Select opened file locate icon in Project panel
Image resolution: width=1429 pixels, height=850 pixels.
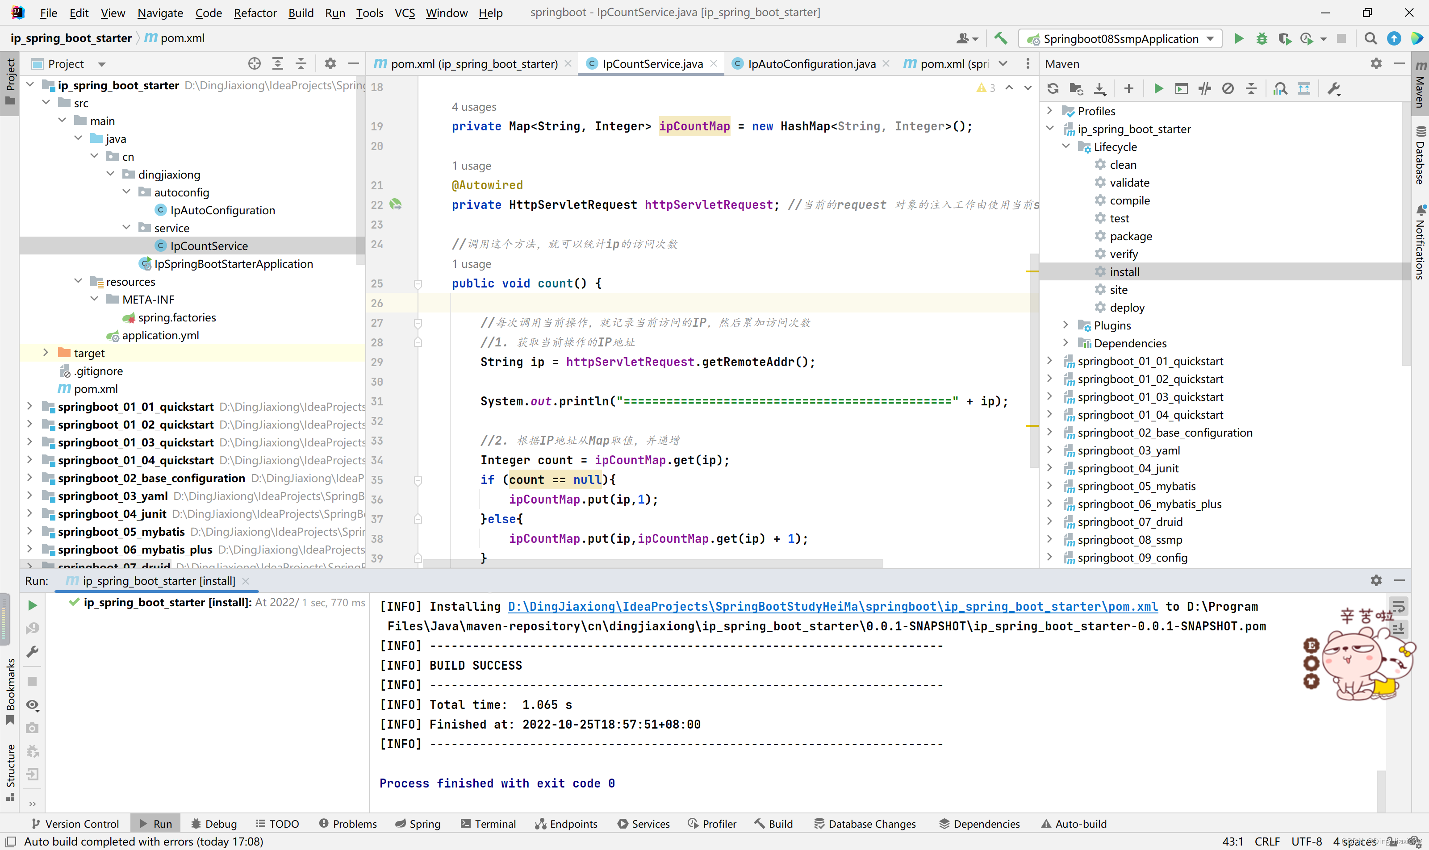click(x=255, y=63)
